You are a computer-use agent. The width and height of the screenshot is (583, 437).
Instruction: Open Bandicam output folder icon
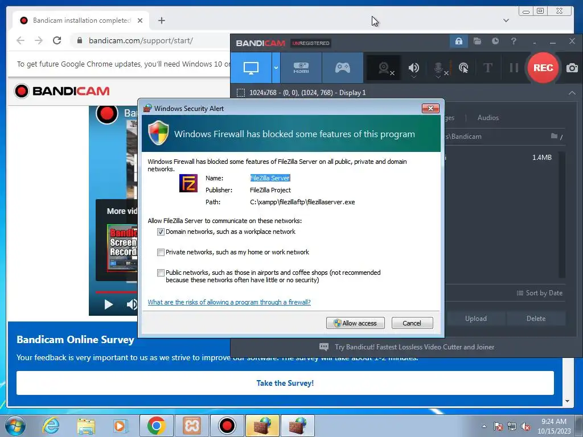477,41
